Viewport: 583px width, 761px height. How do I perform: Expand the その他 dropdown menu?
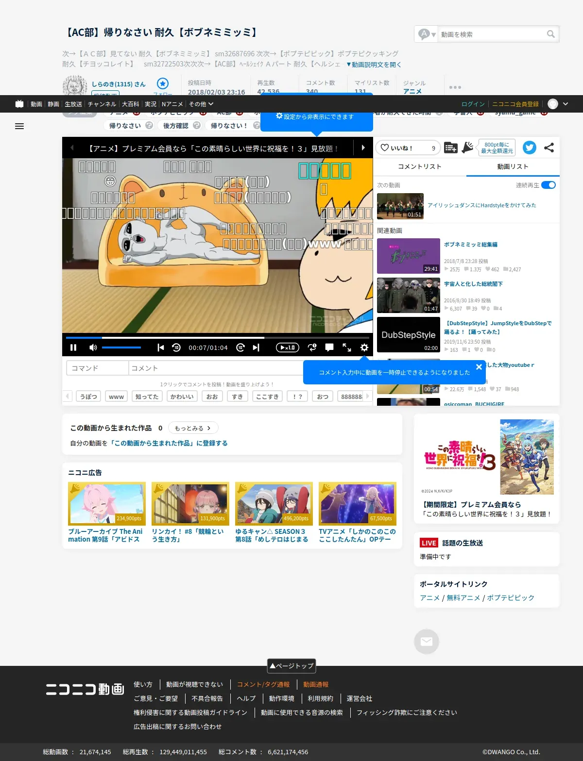[x=201, y=104]
